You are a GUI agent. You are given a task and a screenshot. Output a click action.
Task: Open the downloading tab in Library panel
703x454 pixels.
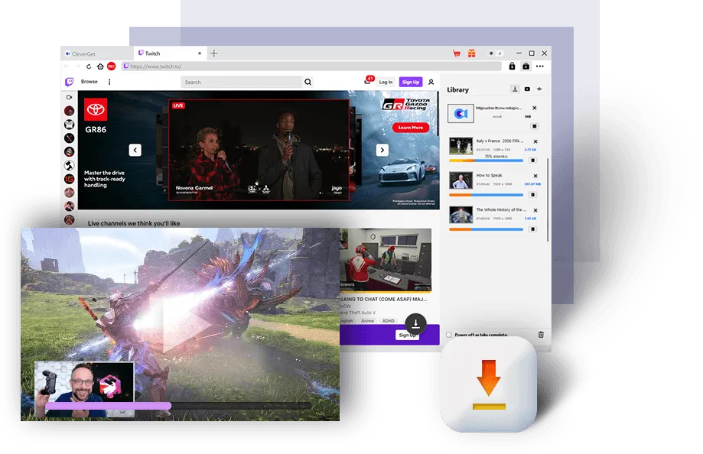tap(515, 89)
